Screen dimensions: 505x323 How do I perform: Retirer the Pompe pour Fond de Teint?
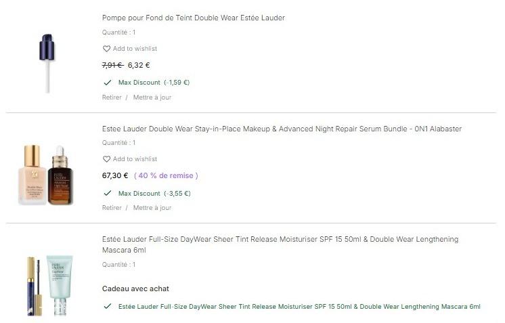[x=112, y=98]
